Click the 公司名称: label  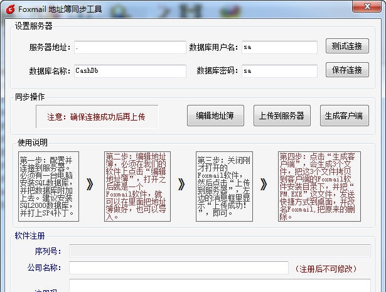click(45, 268)
